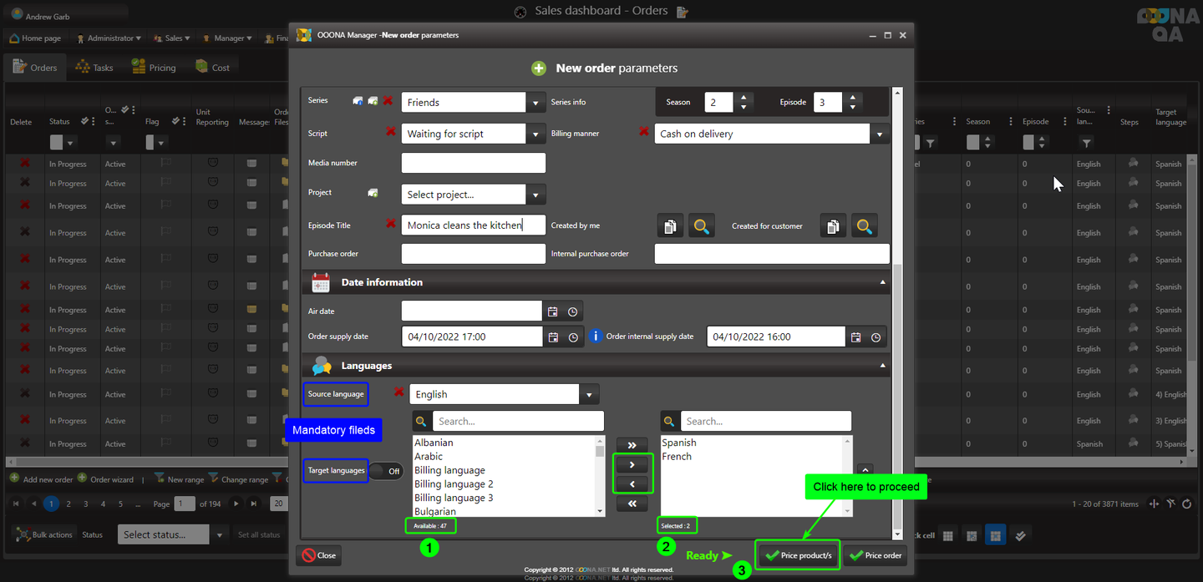Open the Tasks tab
This screenshot has width=1203, height=582.
click(94, 68)
